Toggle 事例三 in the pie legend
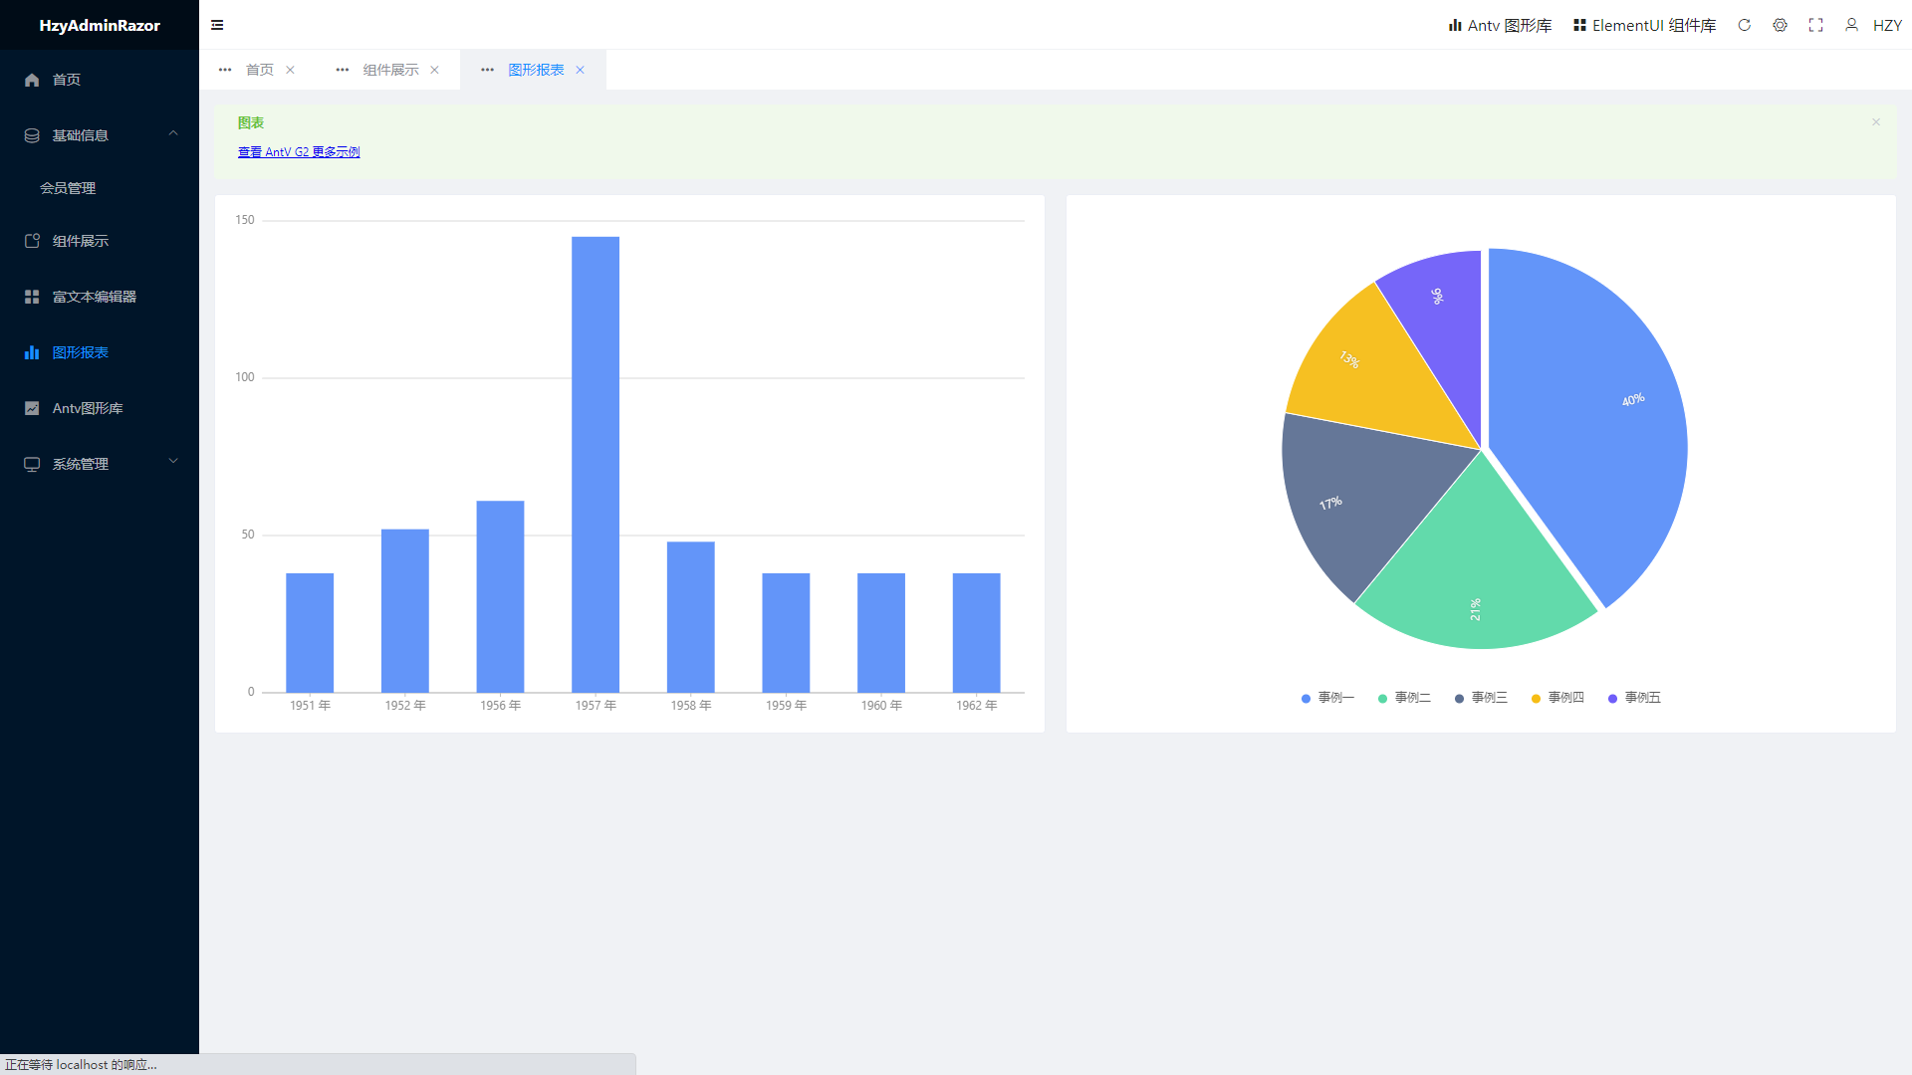This screenshot has width=1912, height=1075. (x=1481, y=698)
